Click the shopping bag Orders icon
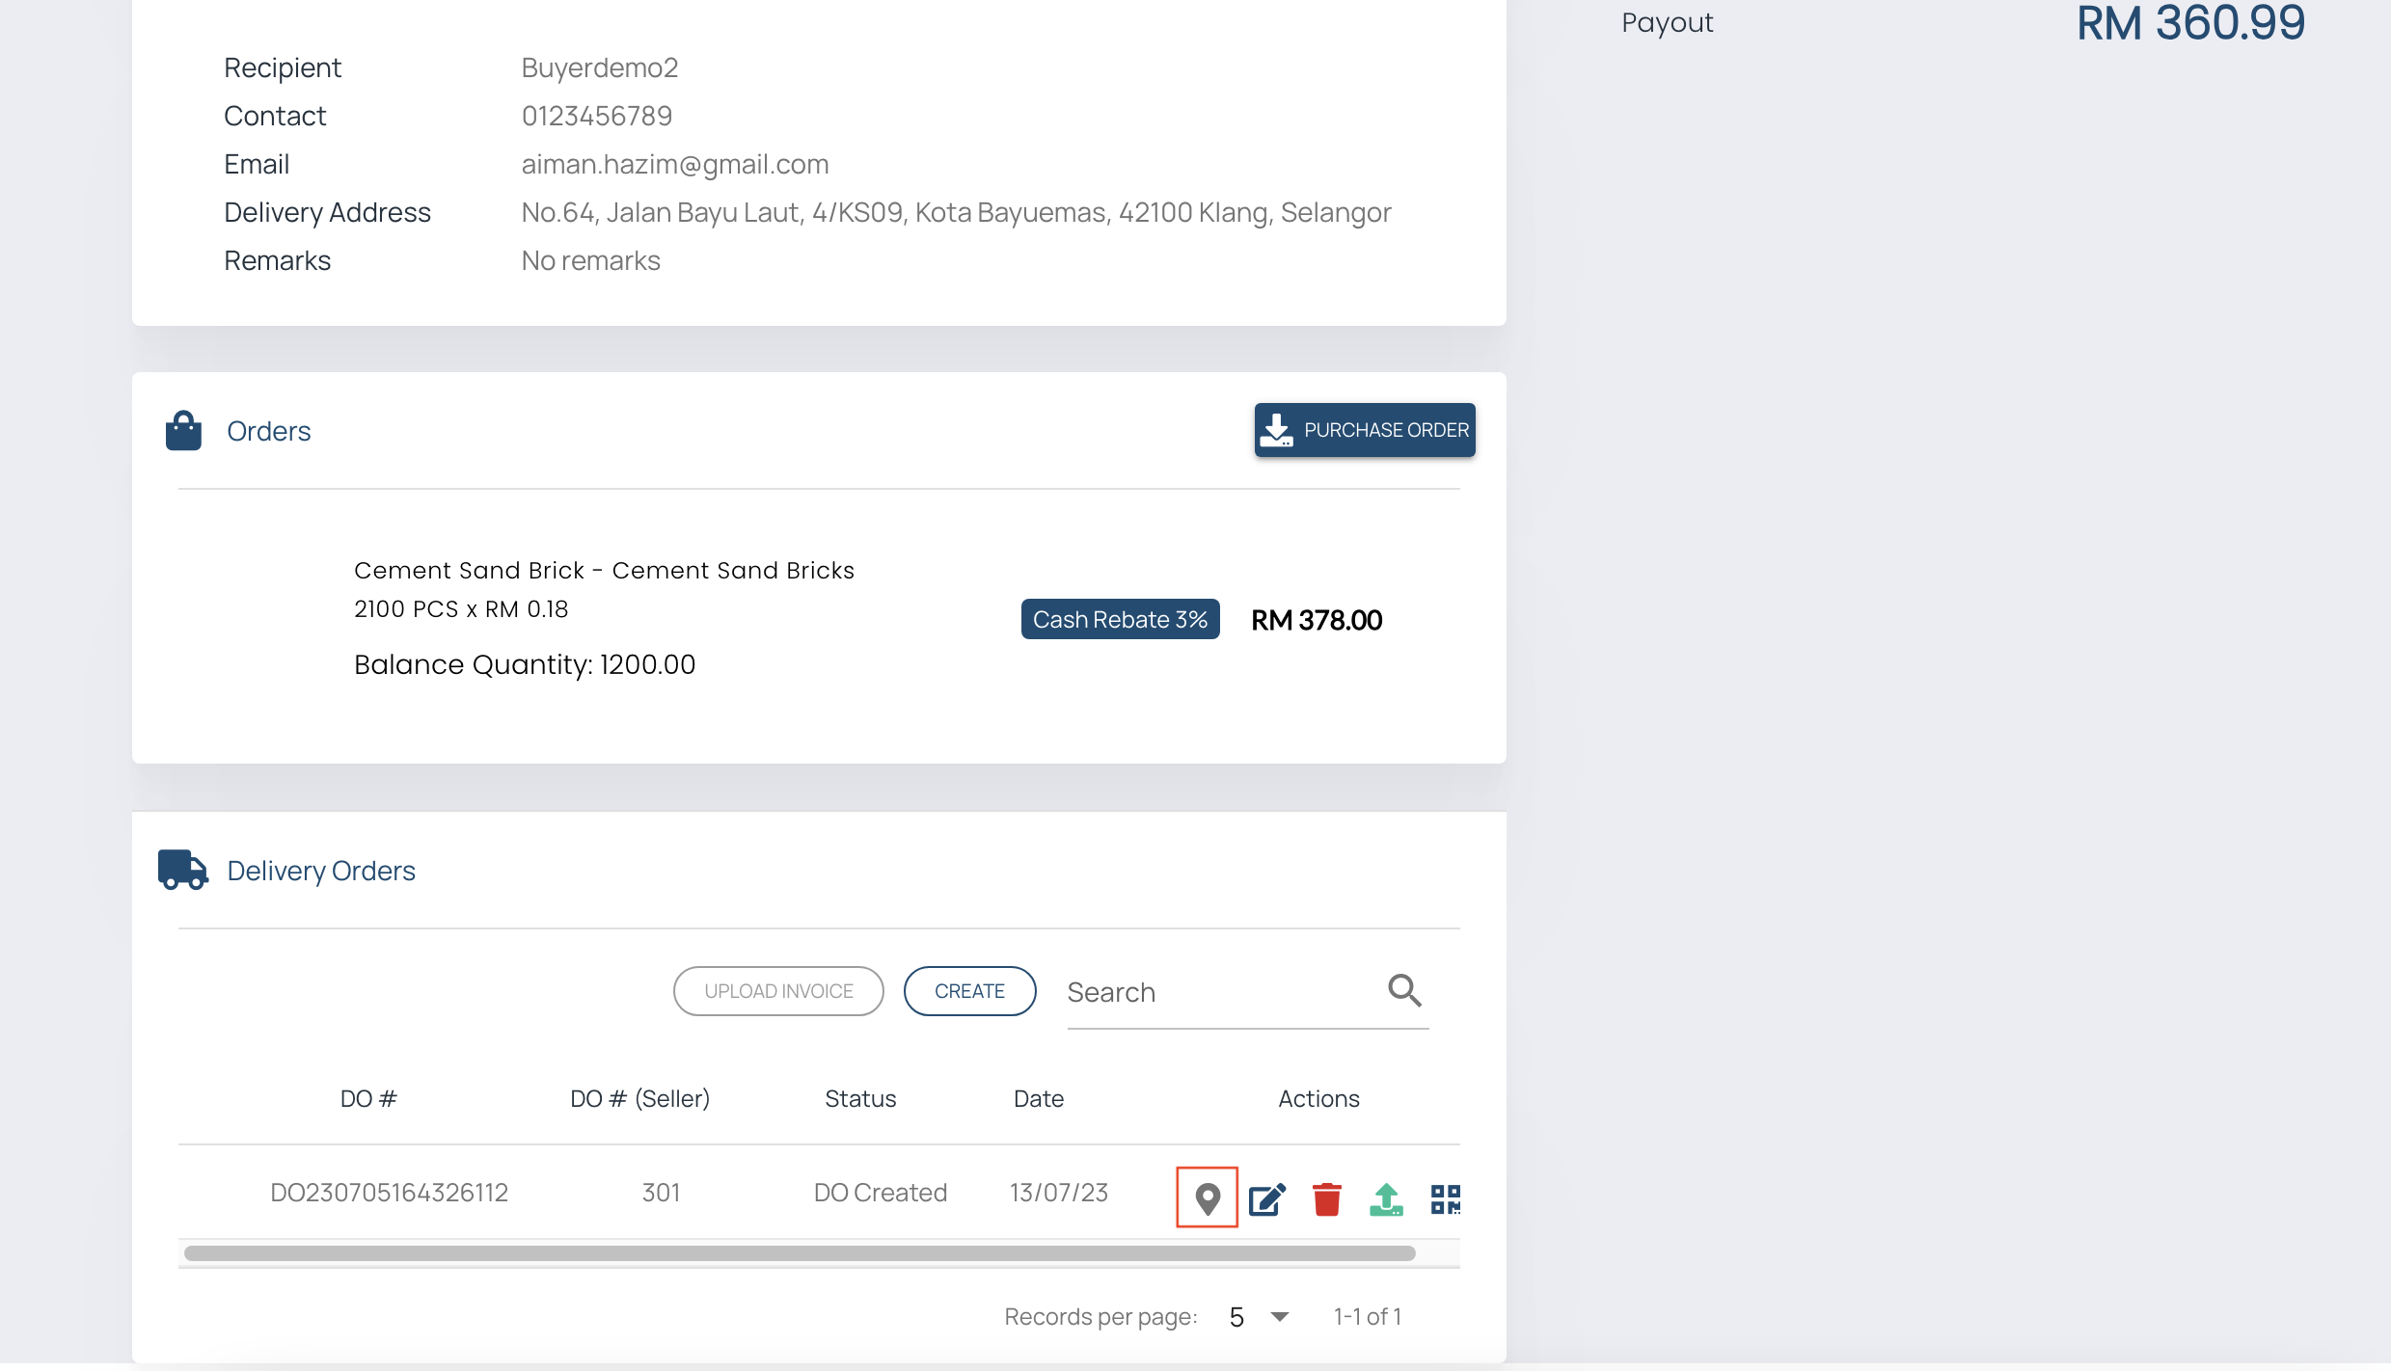Screen dimensions: 2391x1371 (x=183, y=430)
